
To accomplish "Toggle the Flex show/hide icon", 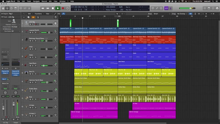I will click(x=59, y=14).
